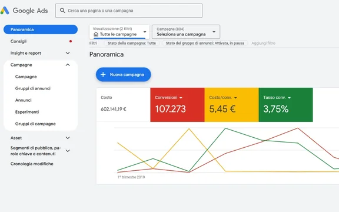Screen dimensions: 339x212
Task: Open Gruppi di campagne in the sidebar
Action: (x=35, y=124)
